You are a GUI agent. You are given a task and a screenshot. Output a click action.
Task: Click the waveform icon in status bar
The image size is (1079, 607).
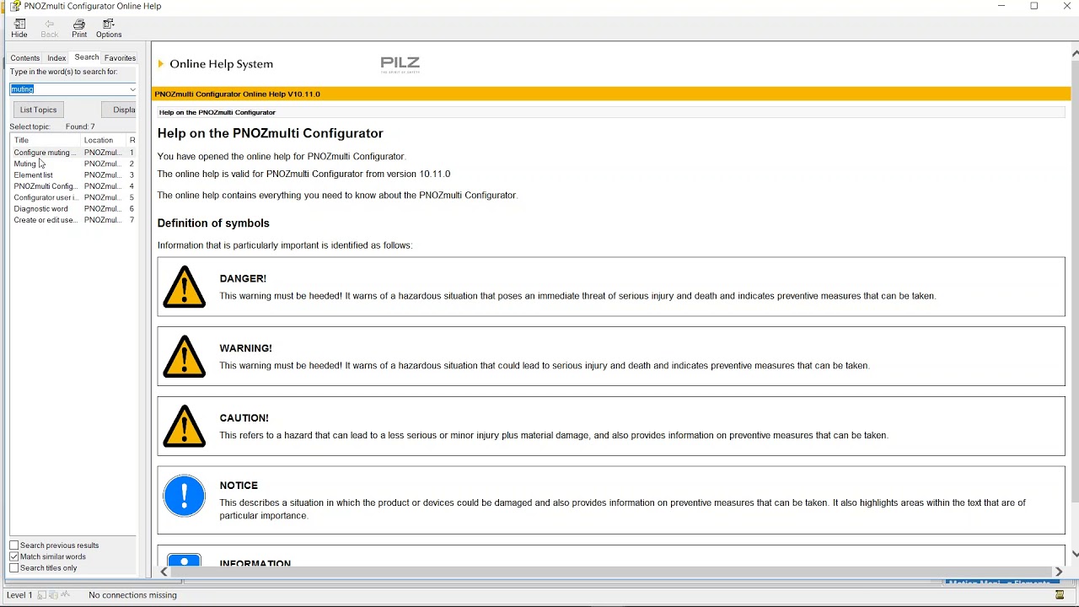pos(65,595)
